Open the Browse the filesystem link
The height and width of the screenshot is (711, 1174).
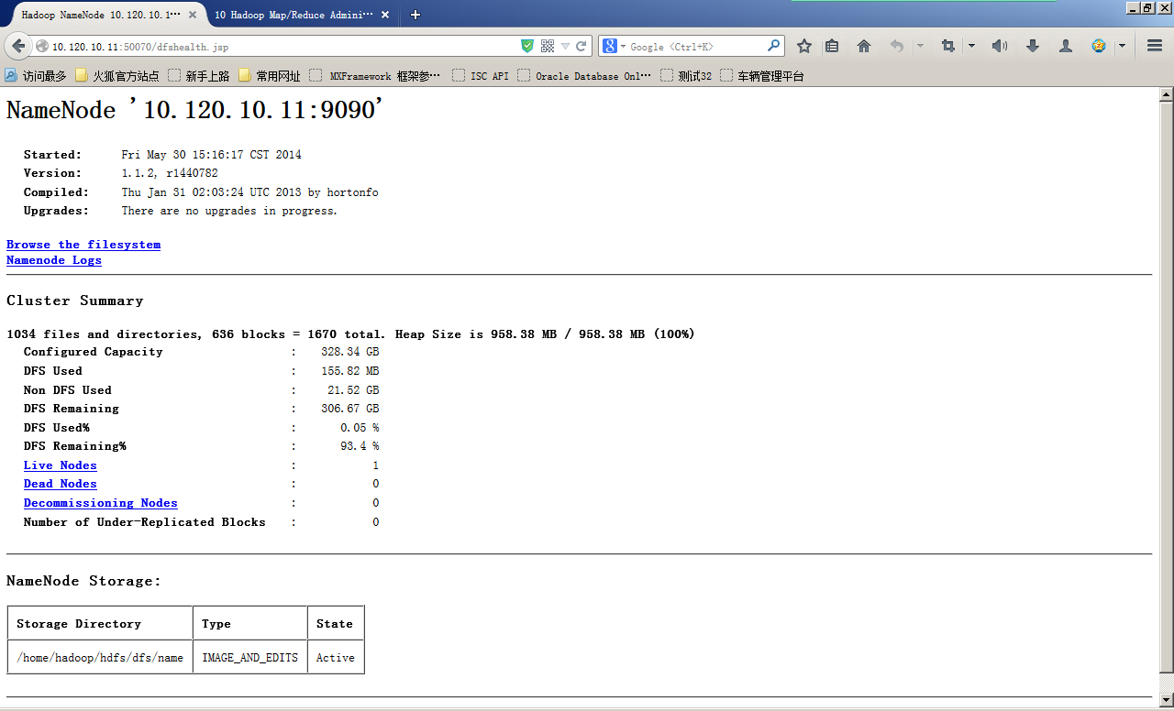[83, 245]
